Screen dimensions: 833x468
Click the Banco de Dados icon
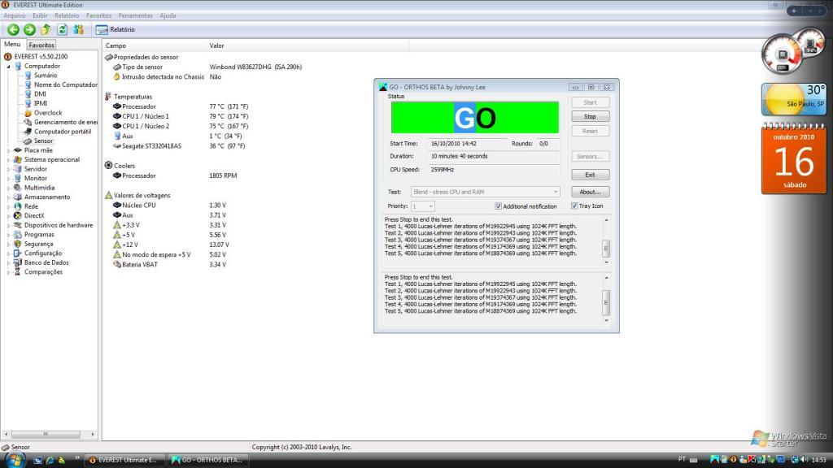pyautogui.click(x=18, y=262)
